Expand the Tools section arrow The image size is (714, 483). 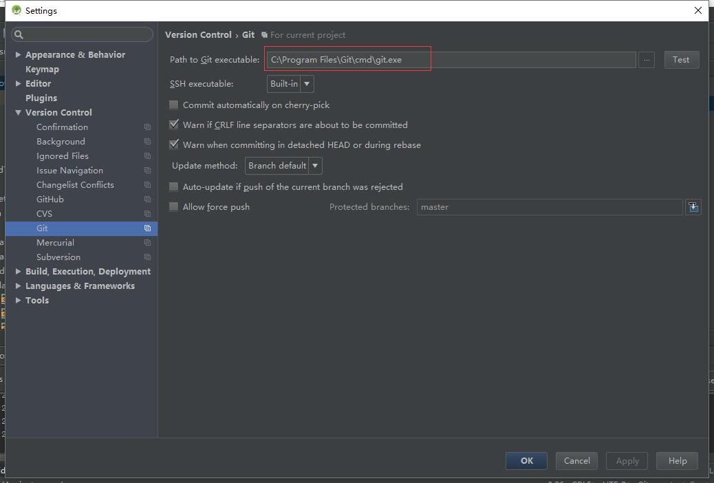coord(18,300)
